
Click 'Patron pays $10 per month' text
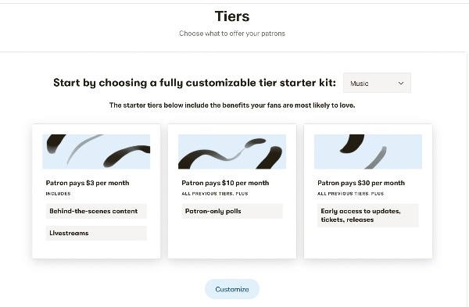225,183
